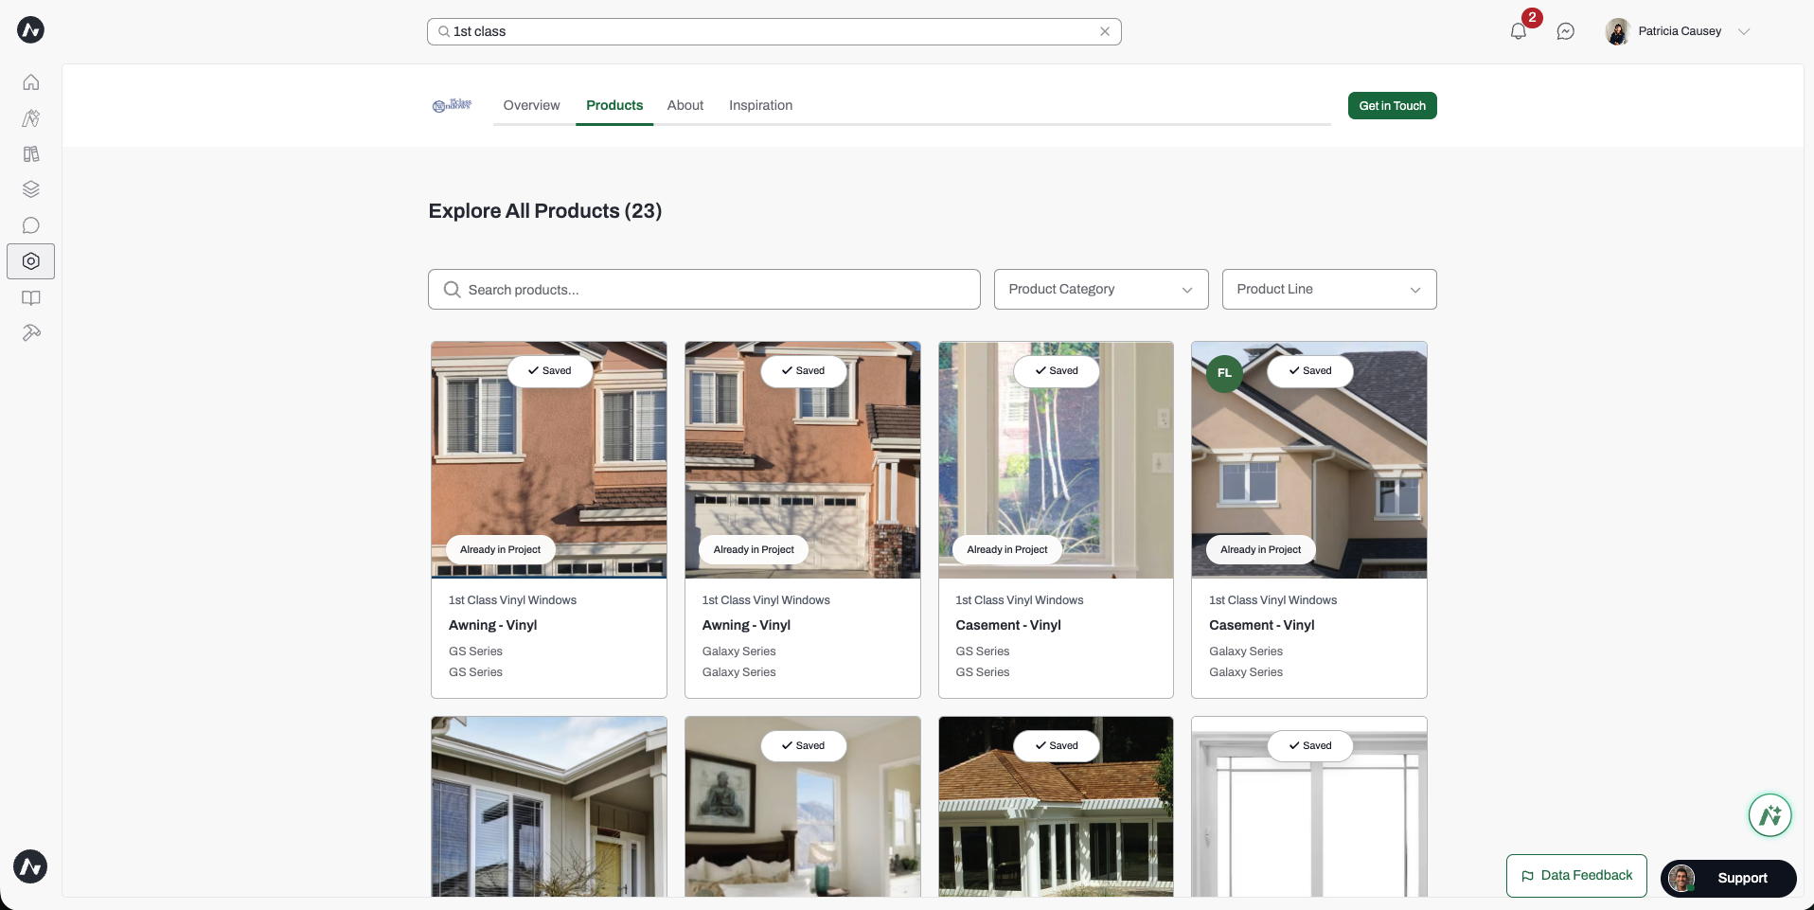Toggle Saved on Awning - Vinyl GS Series card
The height and width of the screenshot is (910, 1814).
pos(550,371)
